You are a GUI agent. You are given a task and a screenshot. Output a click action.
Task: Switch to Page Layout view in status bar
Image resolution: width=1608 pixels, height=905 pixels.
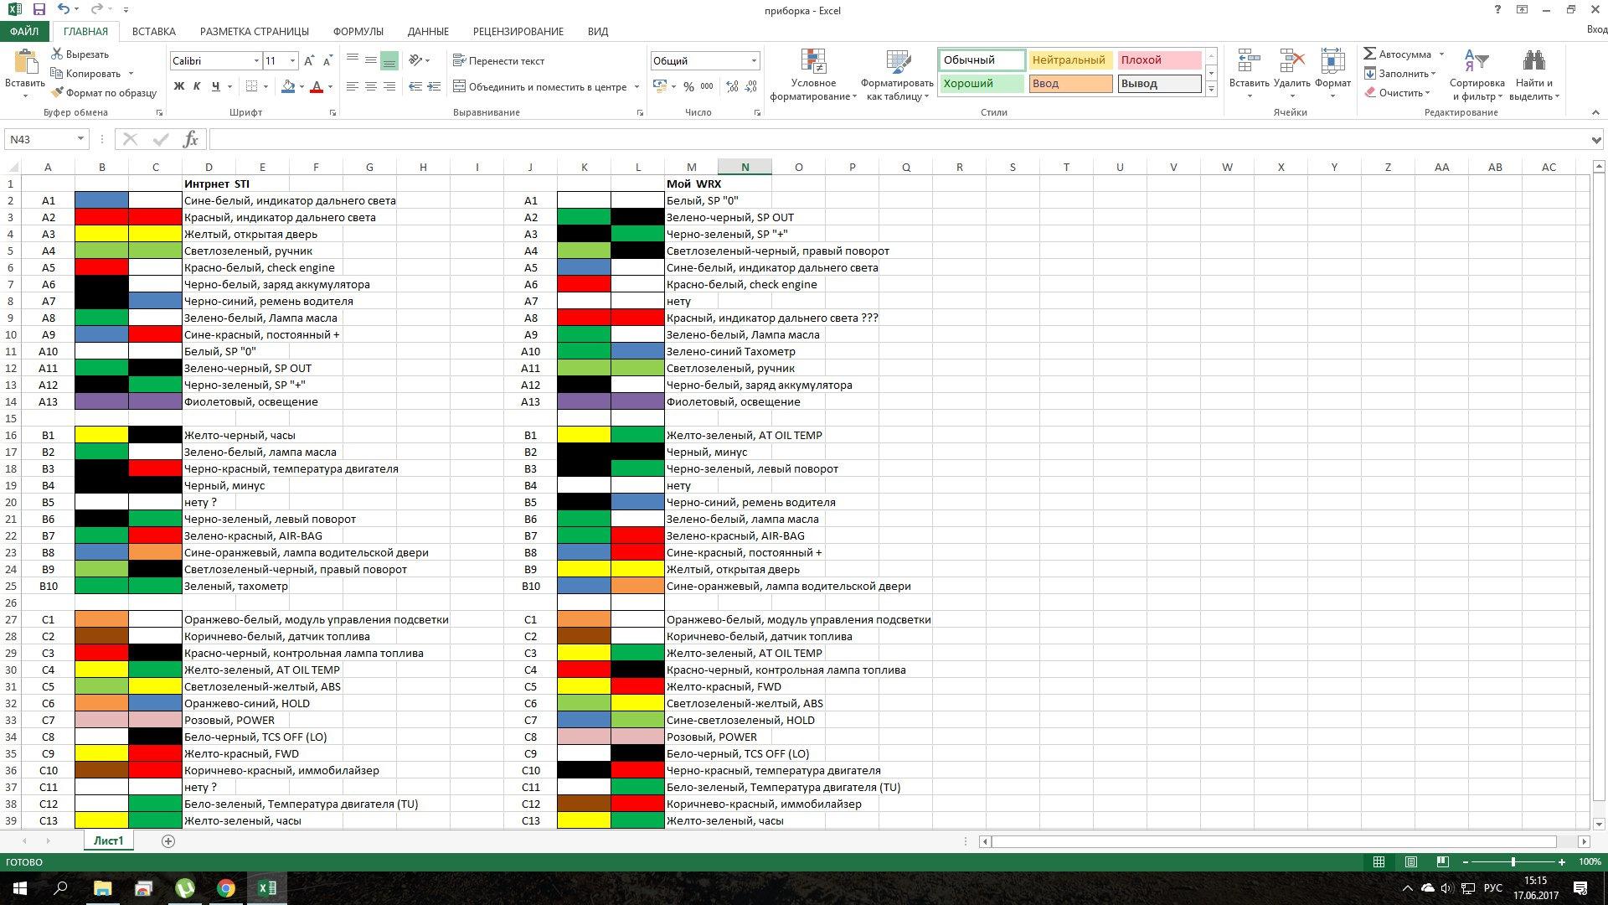1411,861
